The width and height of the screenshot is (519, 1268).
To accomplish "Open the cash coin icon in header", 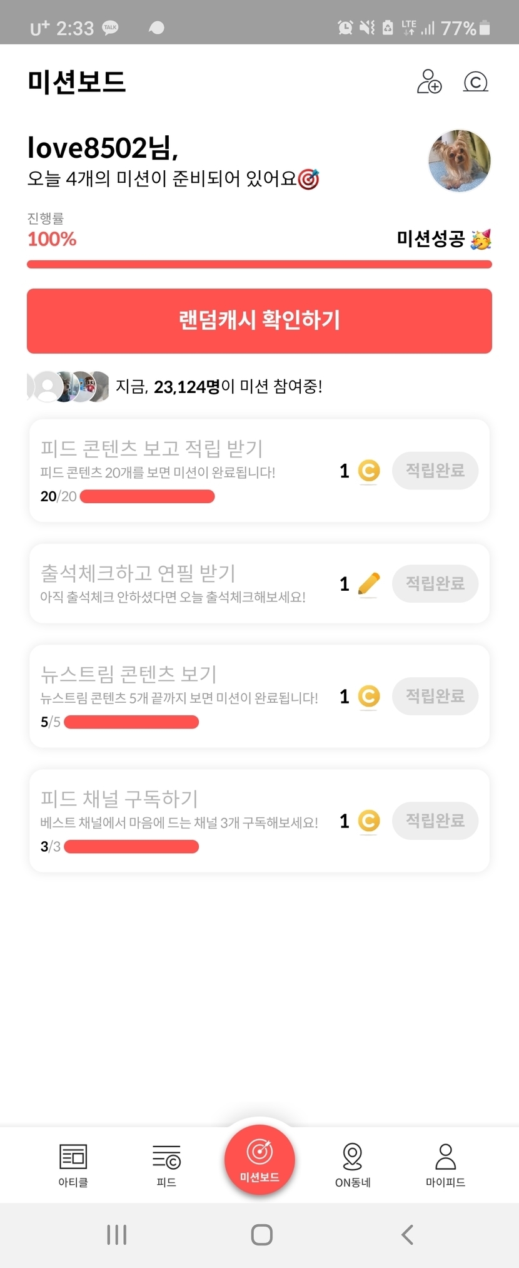I will (x=475, y=82).
